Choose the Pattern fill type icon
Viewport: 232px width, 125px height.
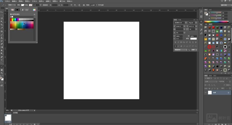[x=27, y=10]
